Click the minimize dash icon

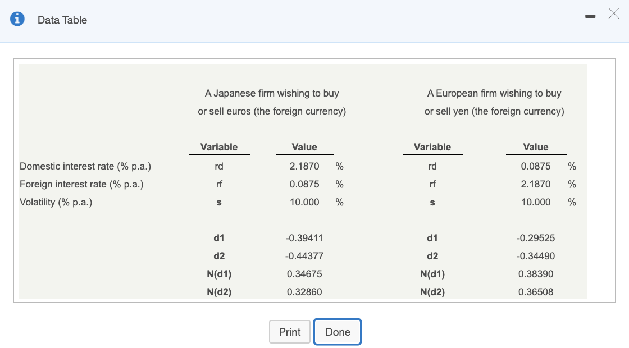pyautogui.click(x=590, y=17)
